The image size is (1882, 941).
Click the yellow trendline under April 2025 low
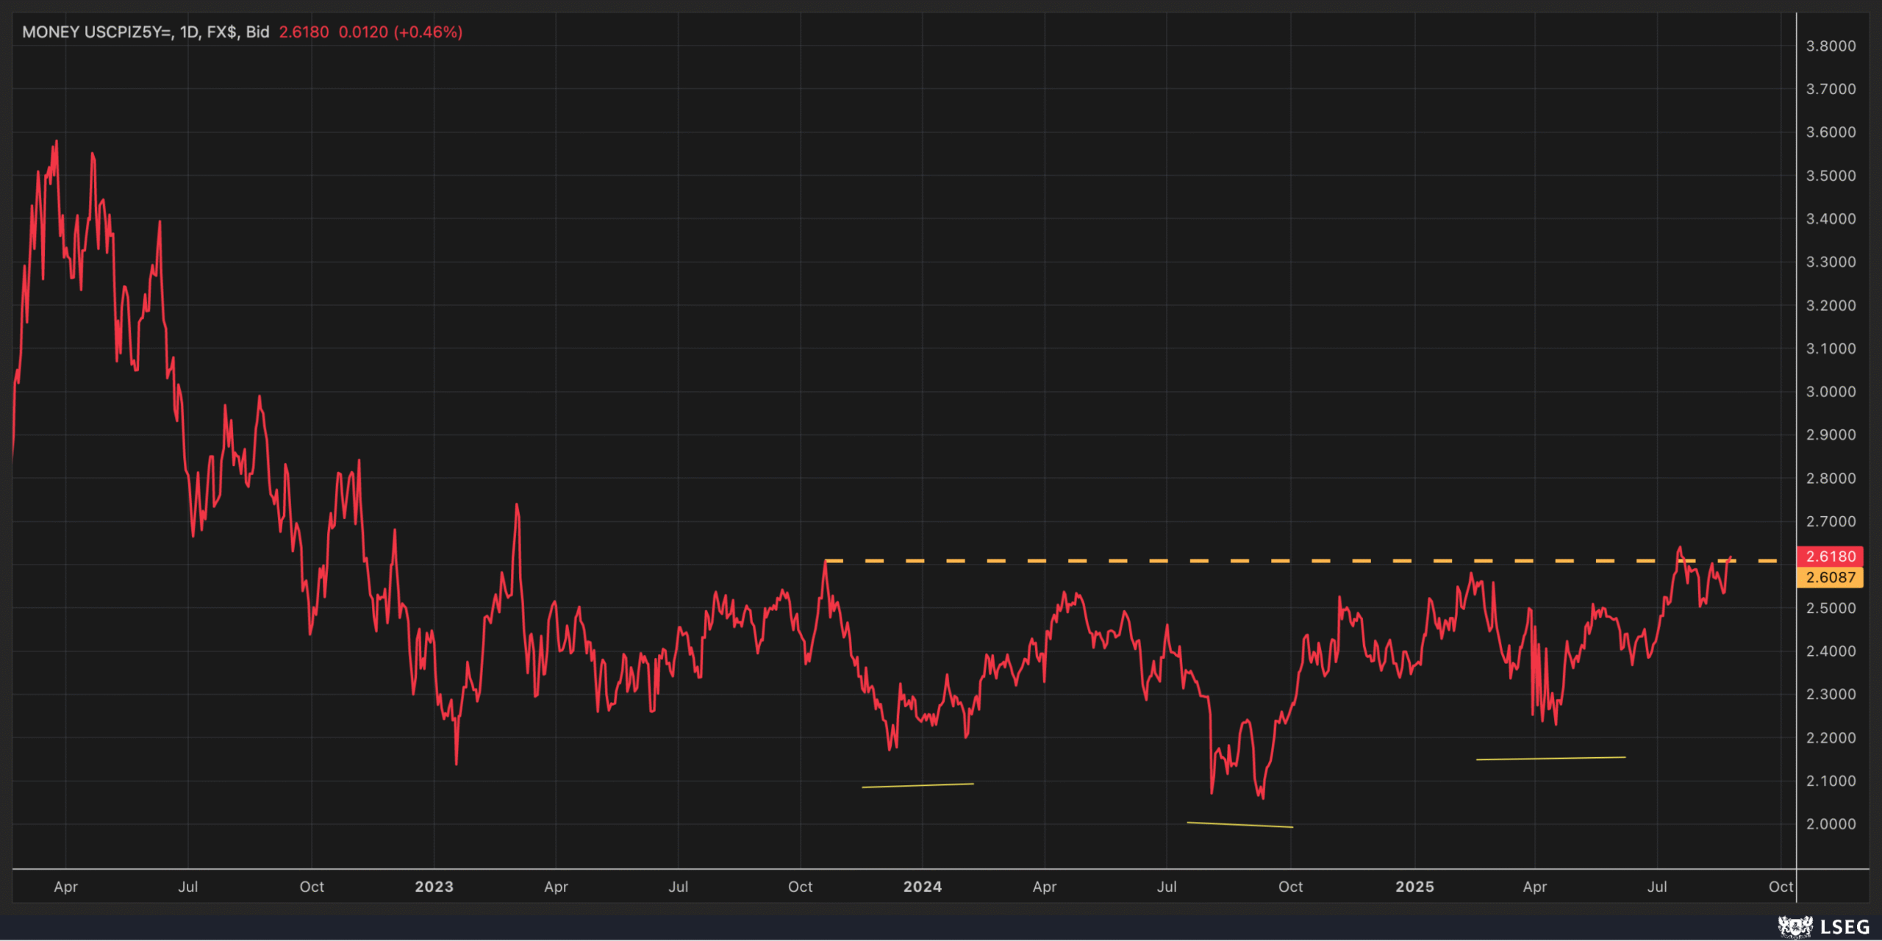(x=1550, y=758)
